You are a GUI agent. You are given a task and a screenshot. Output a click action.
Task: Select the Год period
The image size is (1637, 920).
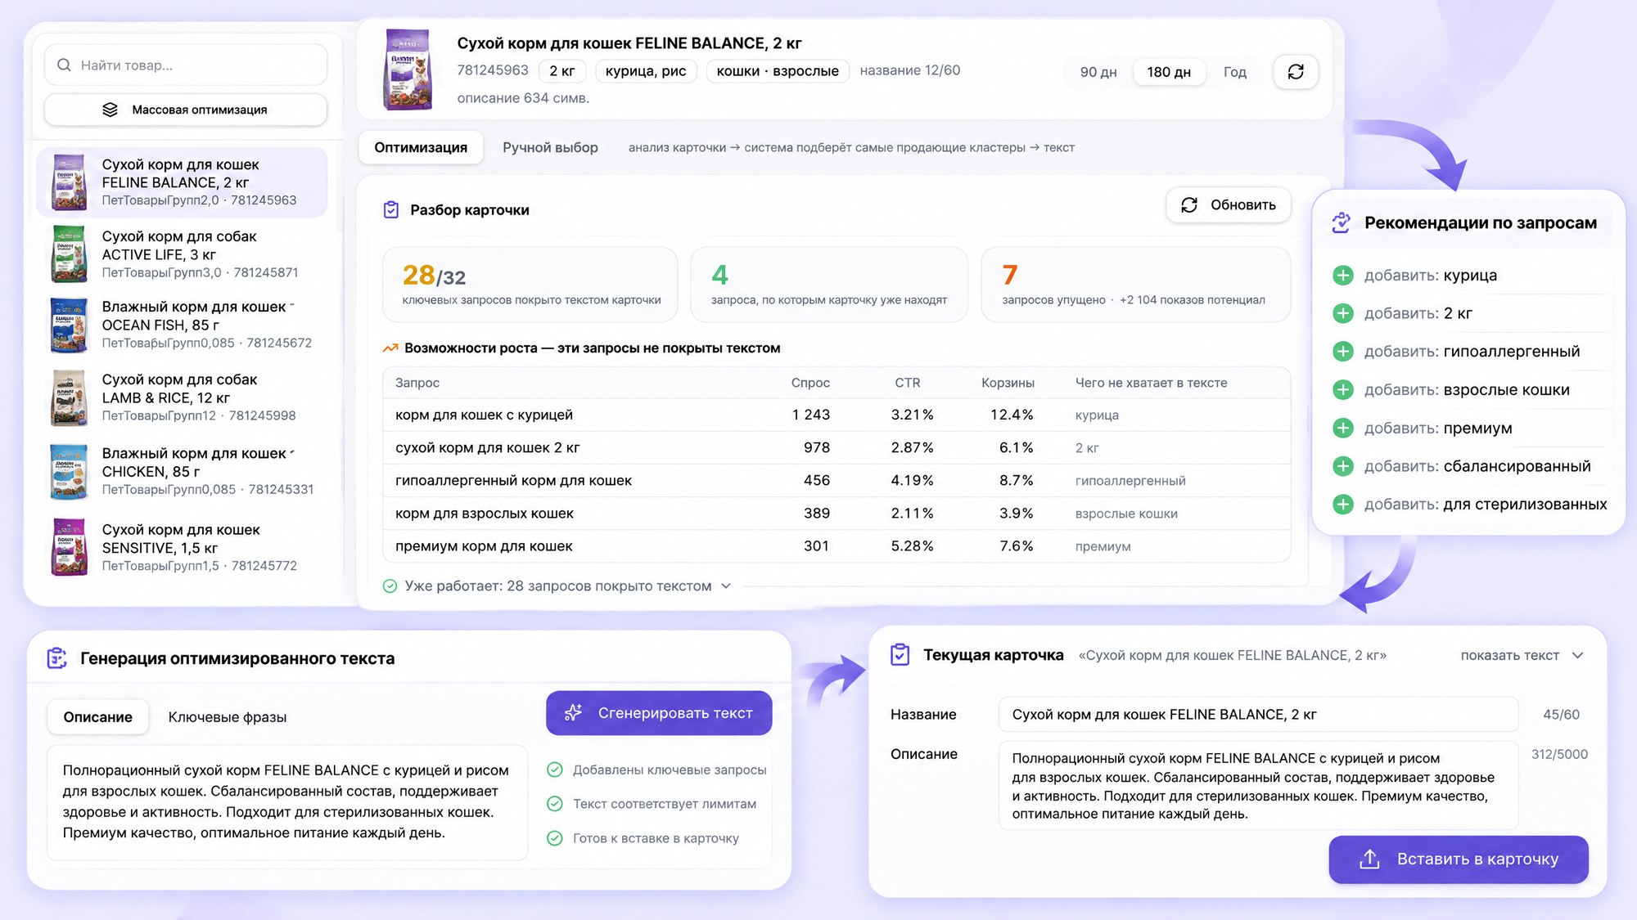(x=1234, y=72)
